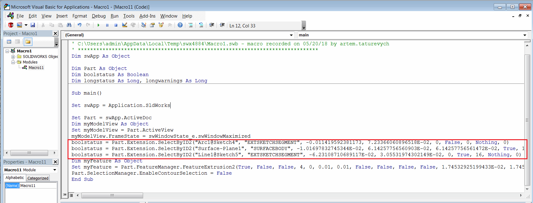Screen dimensions: 533x203
Task: Click the Copy icon in toolbar
Action: (52, 25)
